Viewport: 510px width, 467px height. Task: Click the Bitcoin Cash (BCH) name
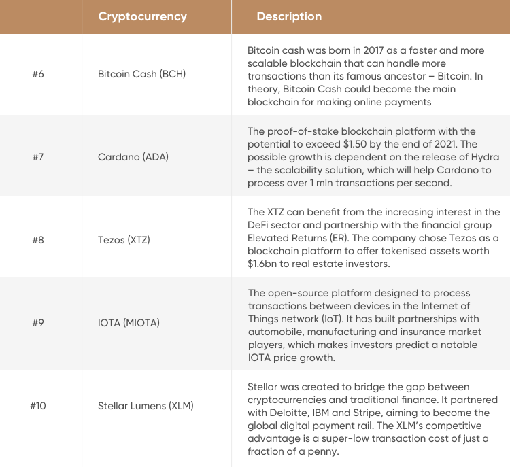pyautogui.click(x=142, y=74)
